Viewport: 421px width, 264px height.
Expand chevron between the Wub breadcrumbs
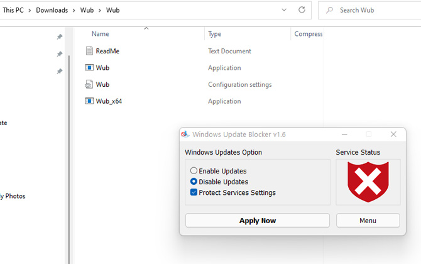100,11
